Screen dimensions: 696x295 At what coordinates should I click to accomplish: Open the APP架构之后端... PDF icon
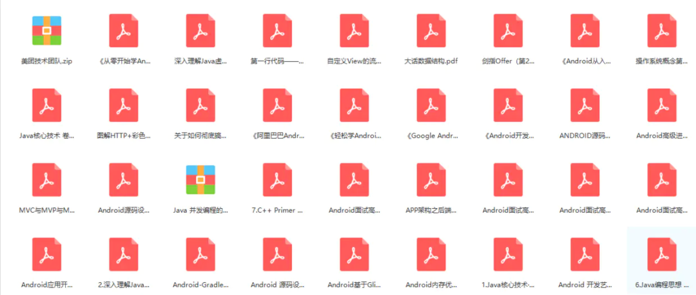pos(431,180)
